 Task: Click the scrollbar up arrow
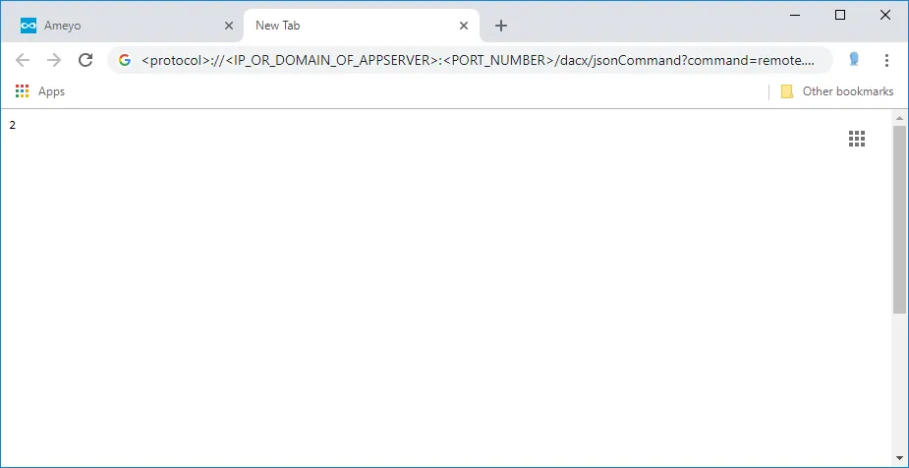899,118
